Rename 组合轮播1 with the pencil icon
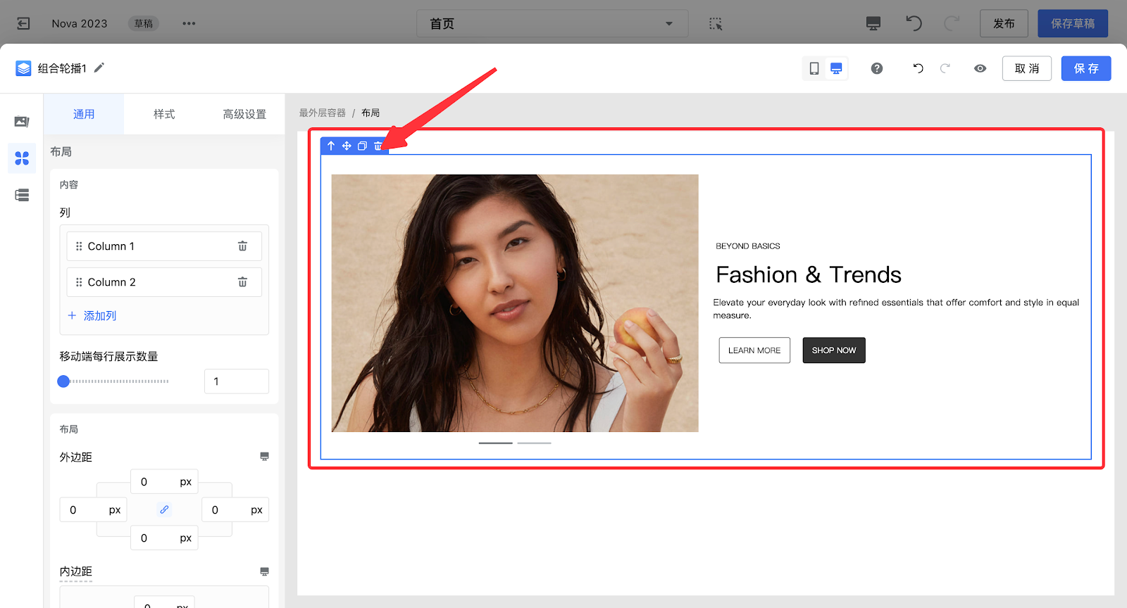 coord(99,68)
